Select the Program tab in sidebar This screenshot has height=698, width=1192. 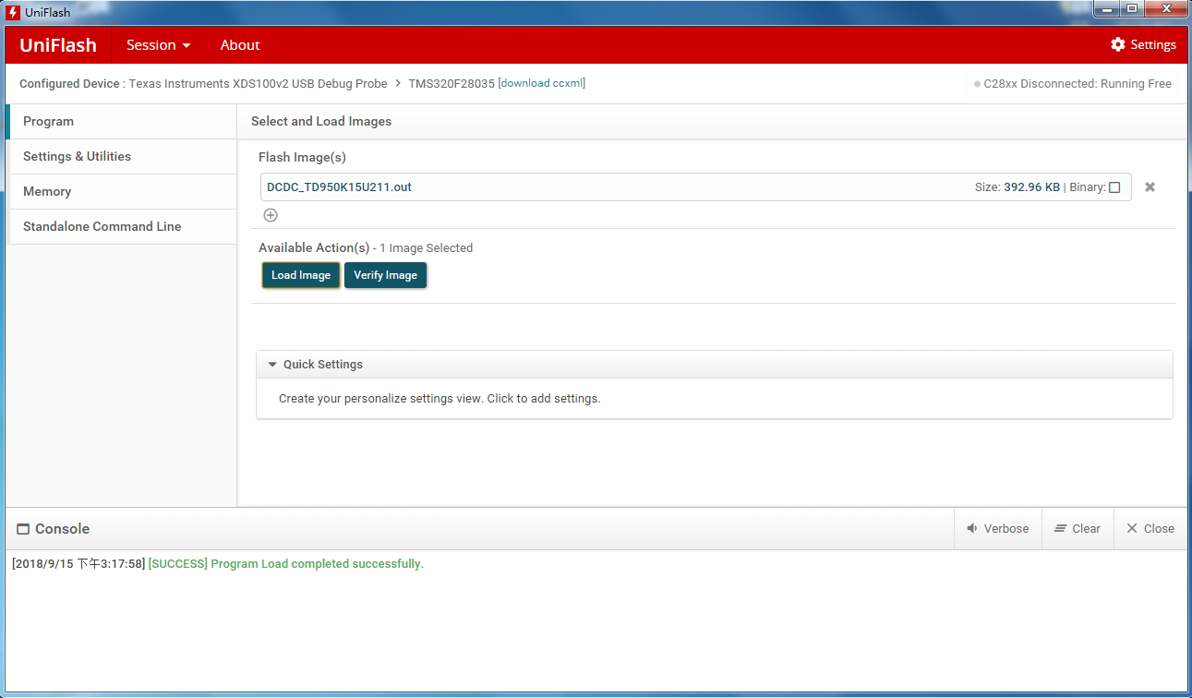click(121, 121)
